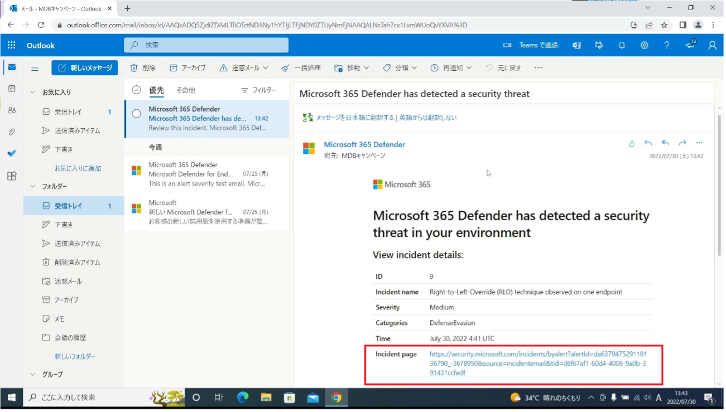Image resolution: width=726 pixels, height=412 pixels.
Task: Click 元に戻す undo button
Action: 503,68
